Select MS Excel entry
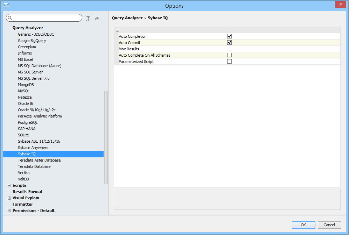349x235 pixels. point(25,59)
